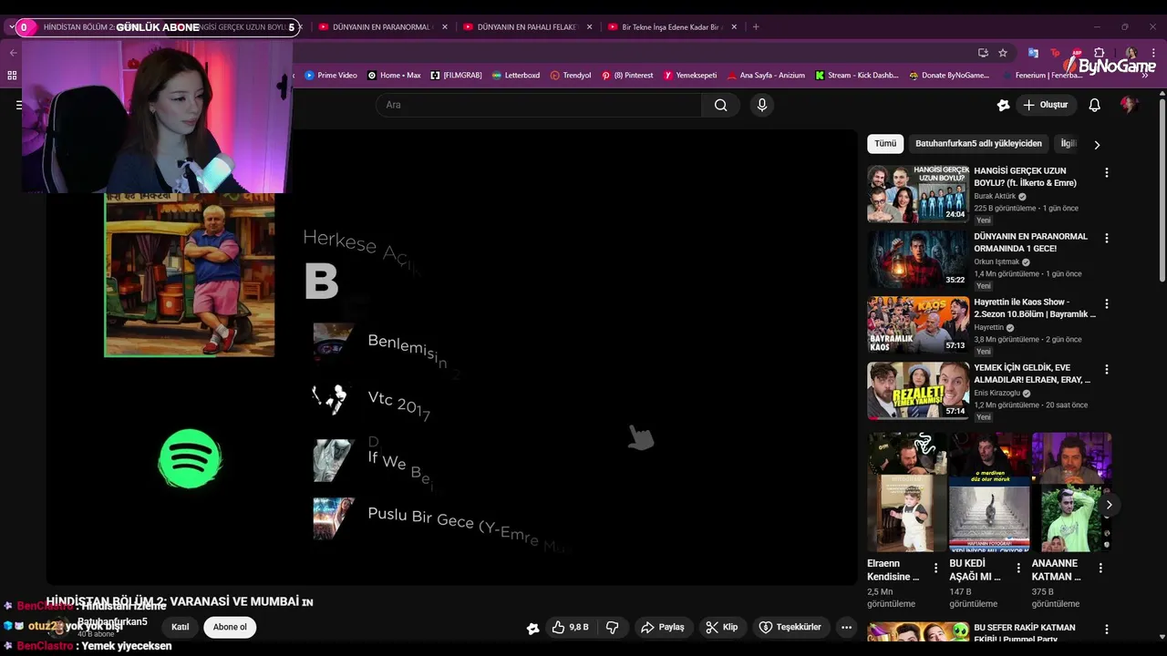Open the Stream - Kick Dashboard bookmark
This screenshot has height=656, width=1167.
857,76
